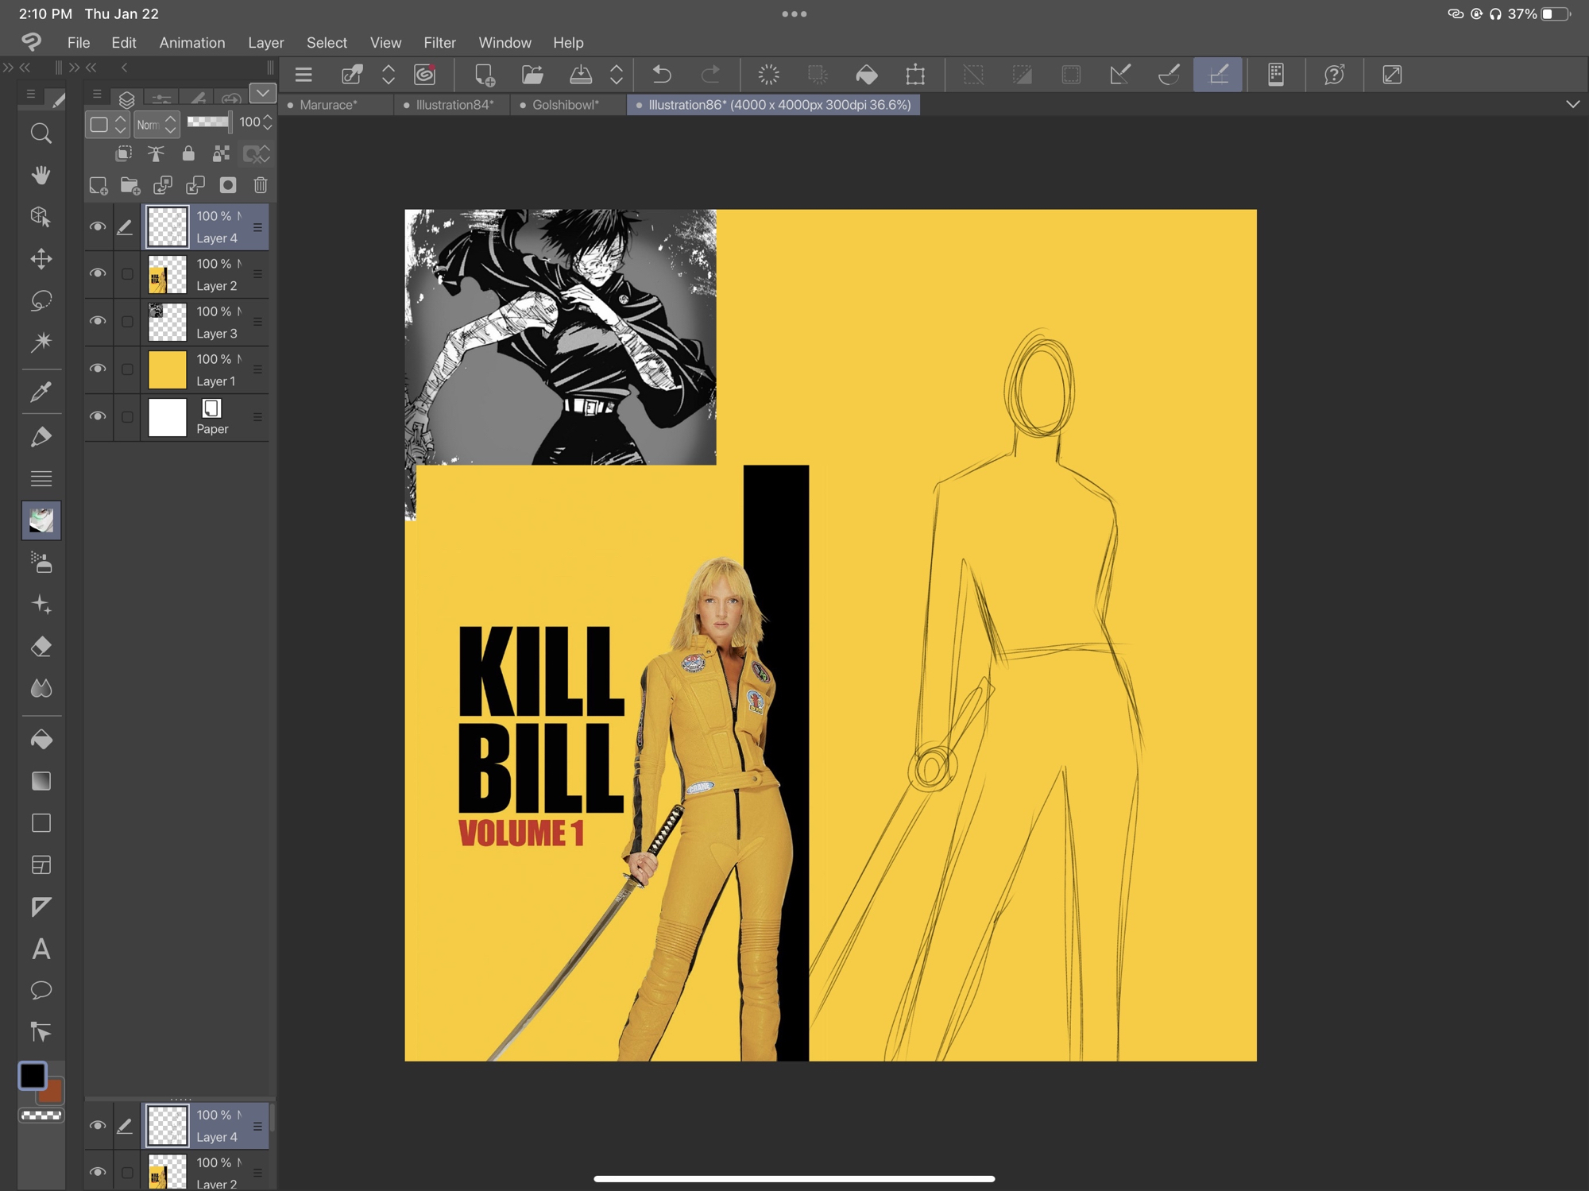Delete layer using trash icon
The image size is (1589, 1191).
click(261, 185)
